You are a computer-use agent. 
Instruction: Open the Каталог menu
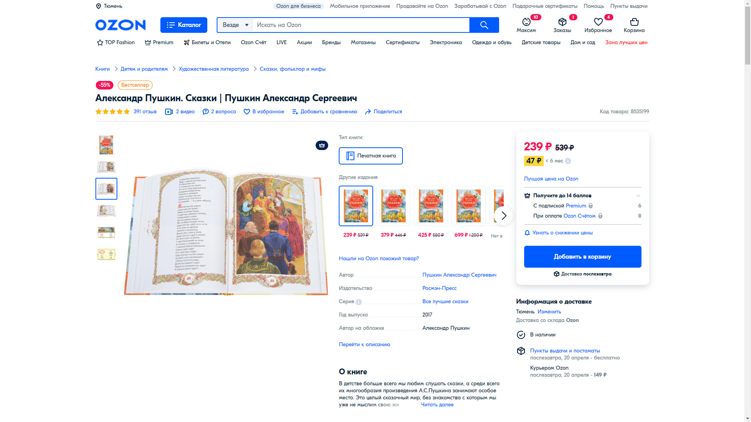tap(183, 25)
